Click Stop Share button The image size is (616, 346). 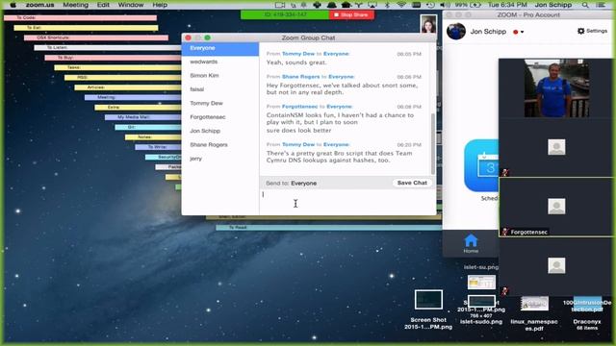tap(351, 15)
